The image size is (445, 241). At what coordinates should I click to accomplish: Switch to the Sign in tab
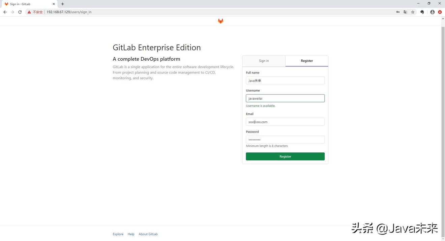pos(264,61)
